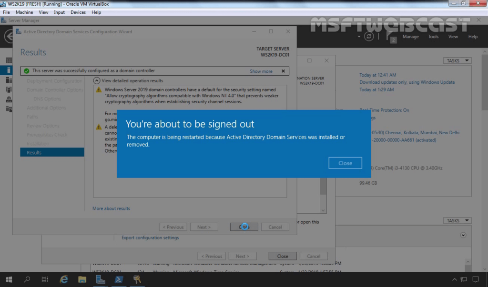Click Cancel in the background wizard

pyautogui.click(x=314, y=256)
